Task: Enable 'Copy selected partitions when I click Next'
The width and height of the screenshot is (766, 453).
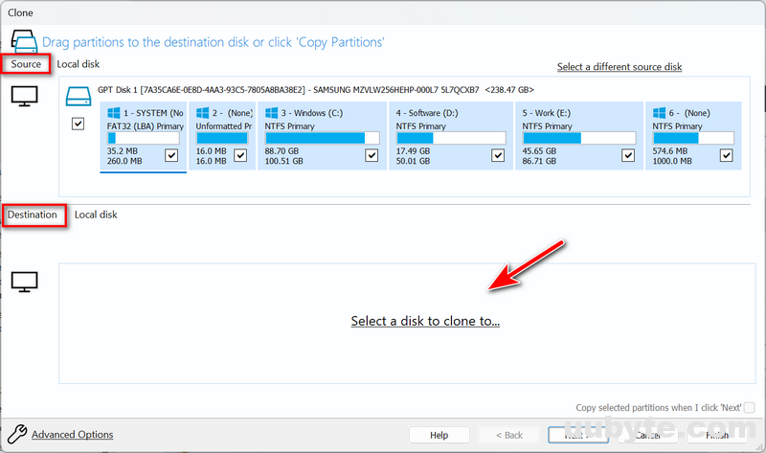Action: 750,407
